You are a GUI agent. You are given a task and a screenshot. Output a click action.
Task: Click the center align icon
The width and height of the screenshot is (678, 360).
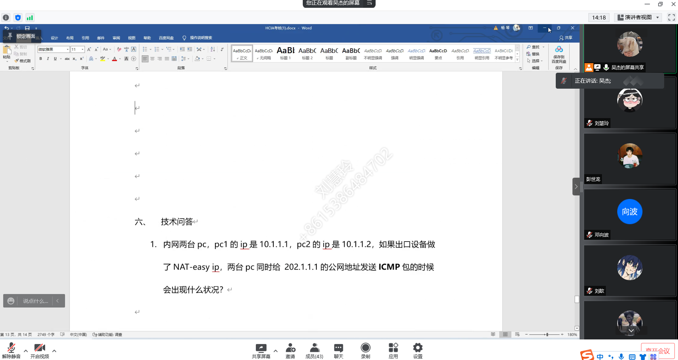152,59
